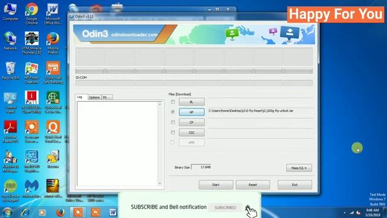Uncheck the AP file checkbox
The height and width of the screenshot is (218, 387).
(173, 112)
